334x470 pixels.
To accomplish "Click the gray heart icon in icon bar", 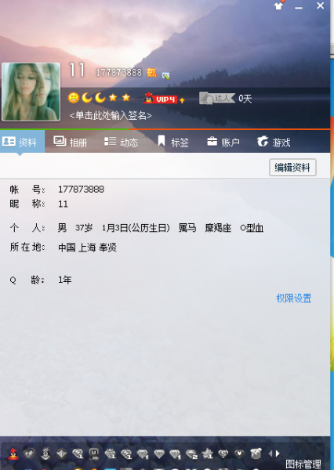I will (29, 454).
